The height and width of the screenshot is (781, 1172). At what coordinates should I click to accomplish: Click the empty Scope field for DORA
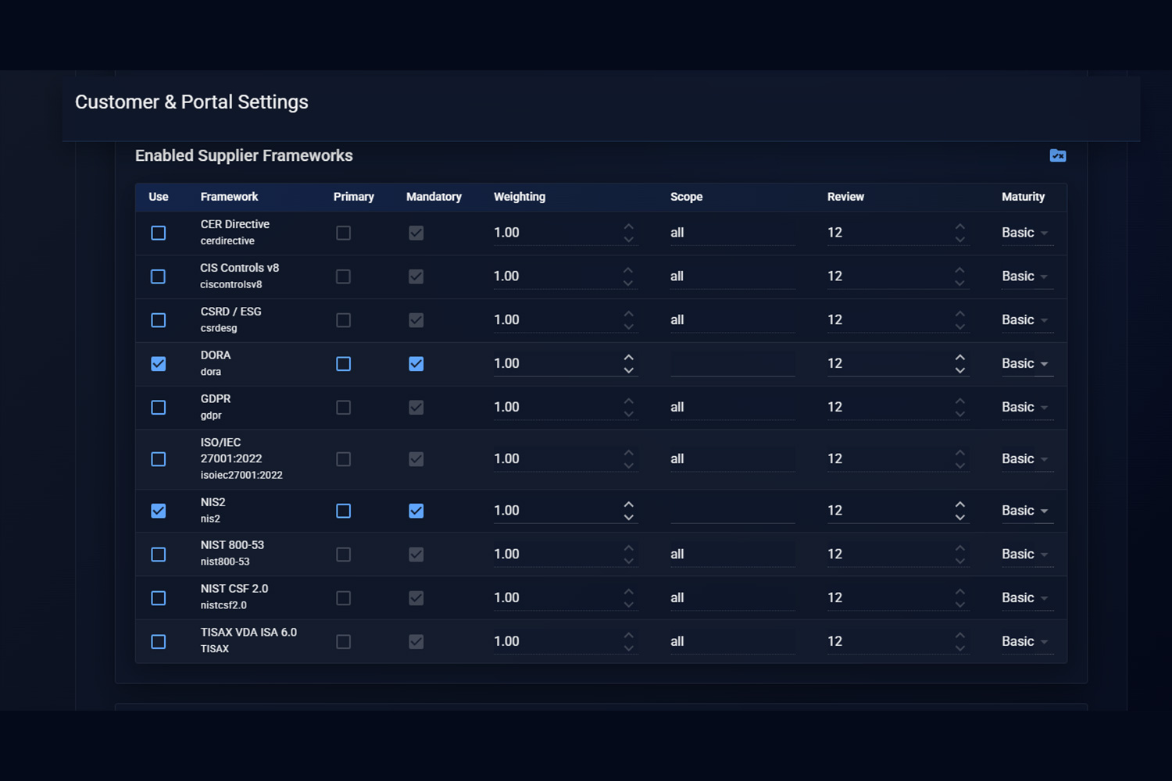click(733, 364)
